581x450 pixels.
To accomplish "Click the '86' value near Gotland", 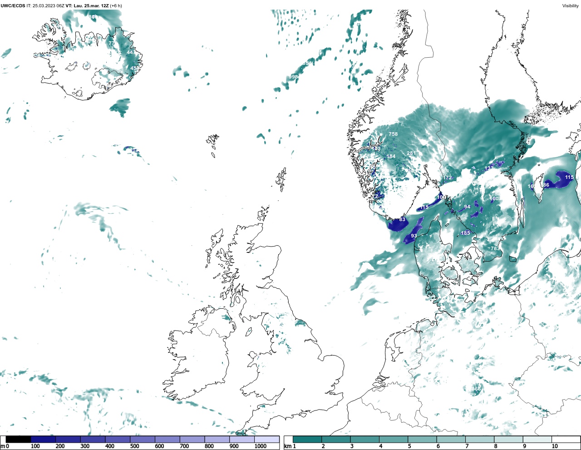I will [x=546, y=185].
